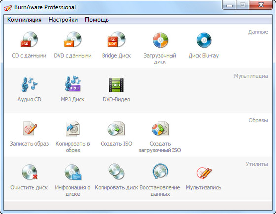Click the Утилиты section heading
The image size is (276, 214).
(257, 164)
